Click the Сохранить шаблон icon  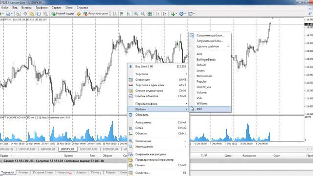[x=192, y=35]
